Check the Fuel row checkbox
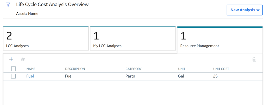This screenshot has width=267, height=105. [13, 76]
